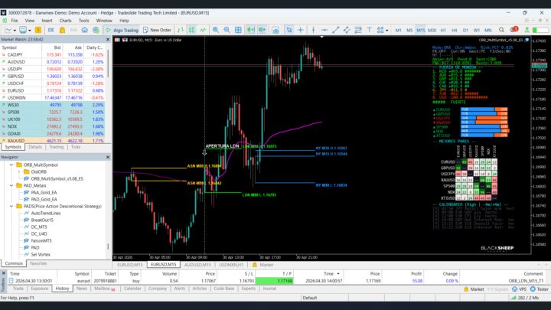Select the text label tool
The height and width of the screenshot is (310, 551).
(x=369, y=30)
